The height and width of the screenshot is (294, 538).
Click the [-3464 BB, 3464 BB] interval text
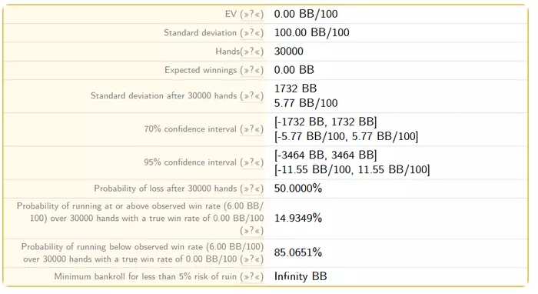pos(325,155)
